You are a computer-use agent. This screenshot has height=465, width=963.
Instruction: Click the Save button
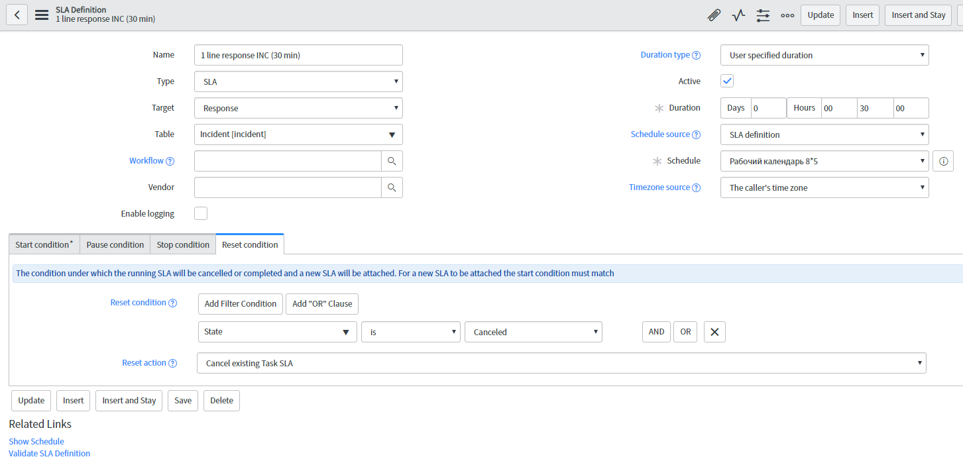click(x=183, y=401)
